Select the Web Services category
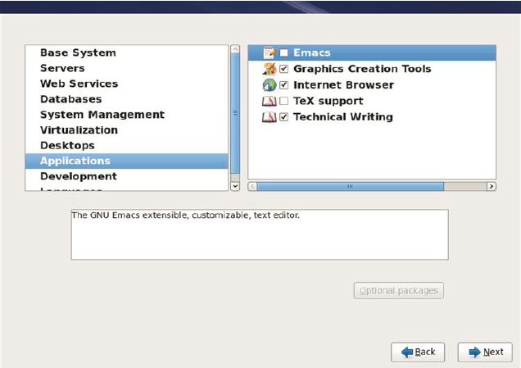The width and height of the screenshot is (521, 368). [127, 84]
